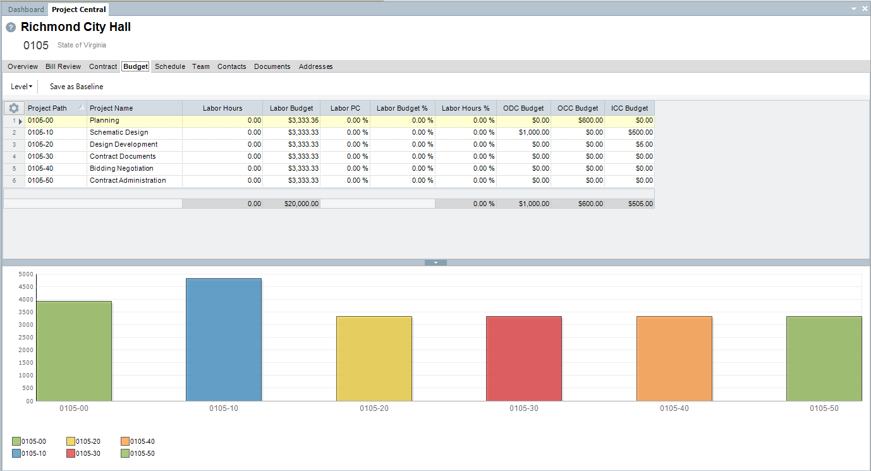
Task: Open the Bill Review tab
Action: (63, 66)
